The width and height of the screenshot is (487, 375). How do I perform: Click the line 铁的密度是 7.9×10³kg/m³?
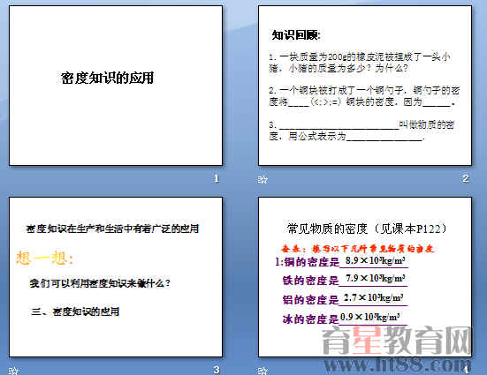click(345, 280)
